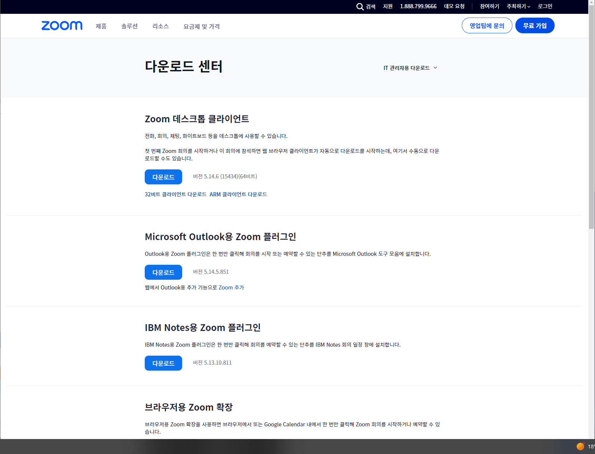Click ARM 클라이언트 다운로드 link
595x454 pixels.
coord(238,194)
